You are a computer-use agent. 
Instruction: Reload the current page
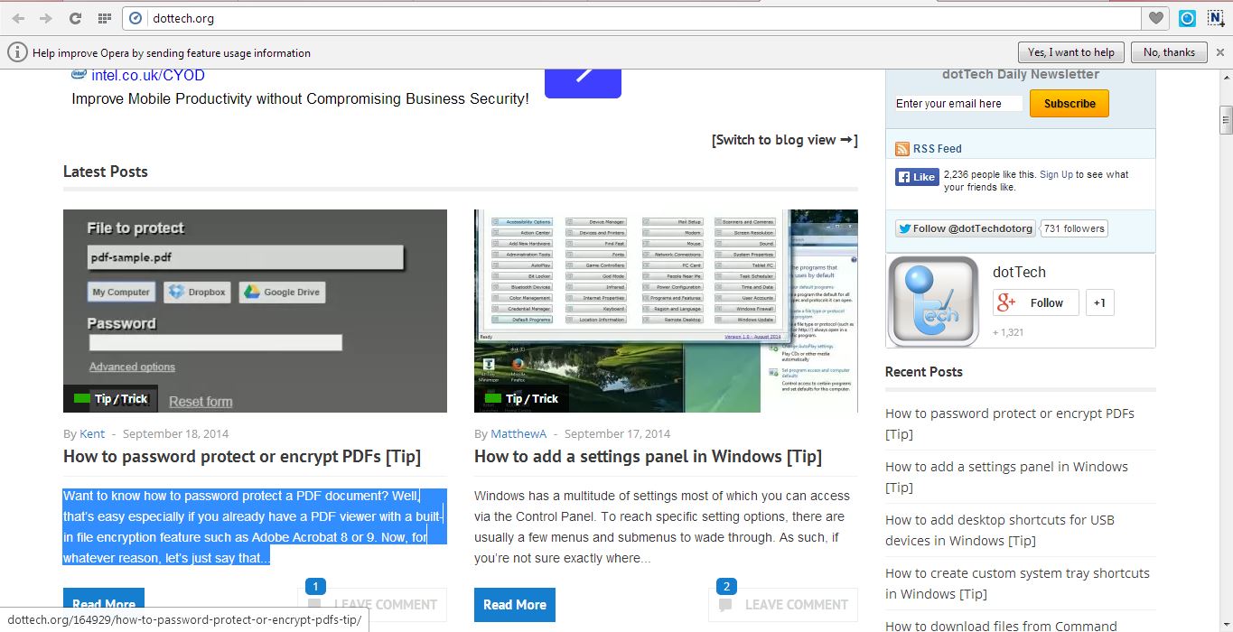76,17
